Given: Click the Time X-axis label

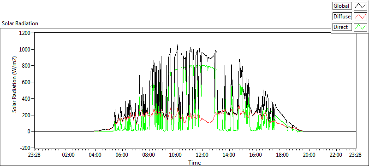Looking at the screenshot, I should 194,162.
